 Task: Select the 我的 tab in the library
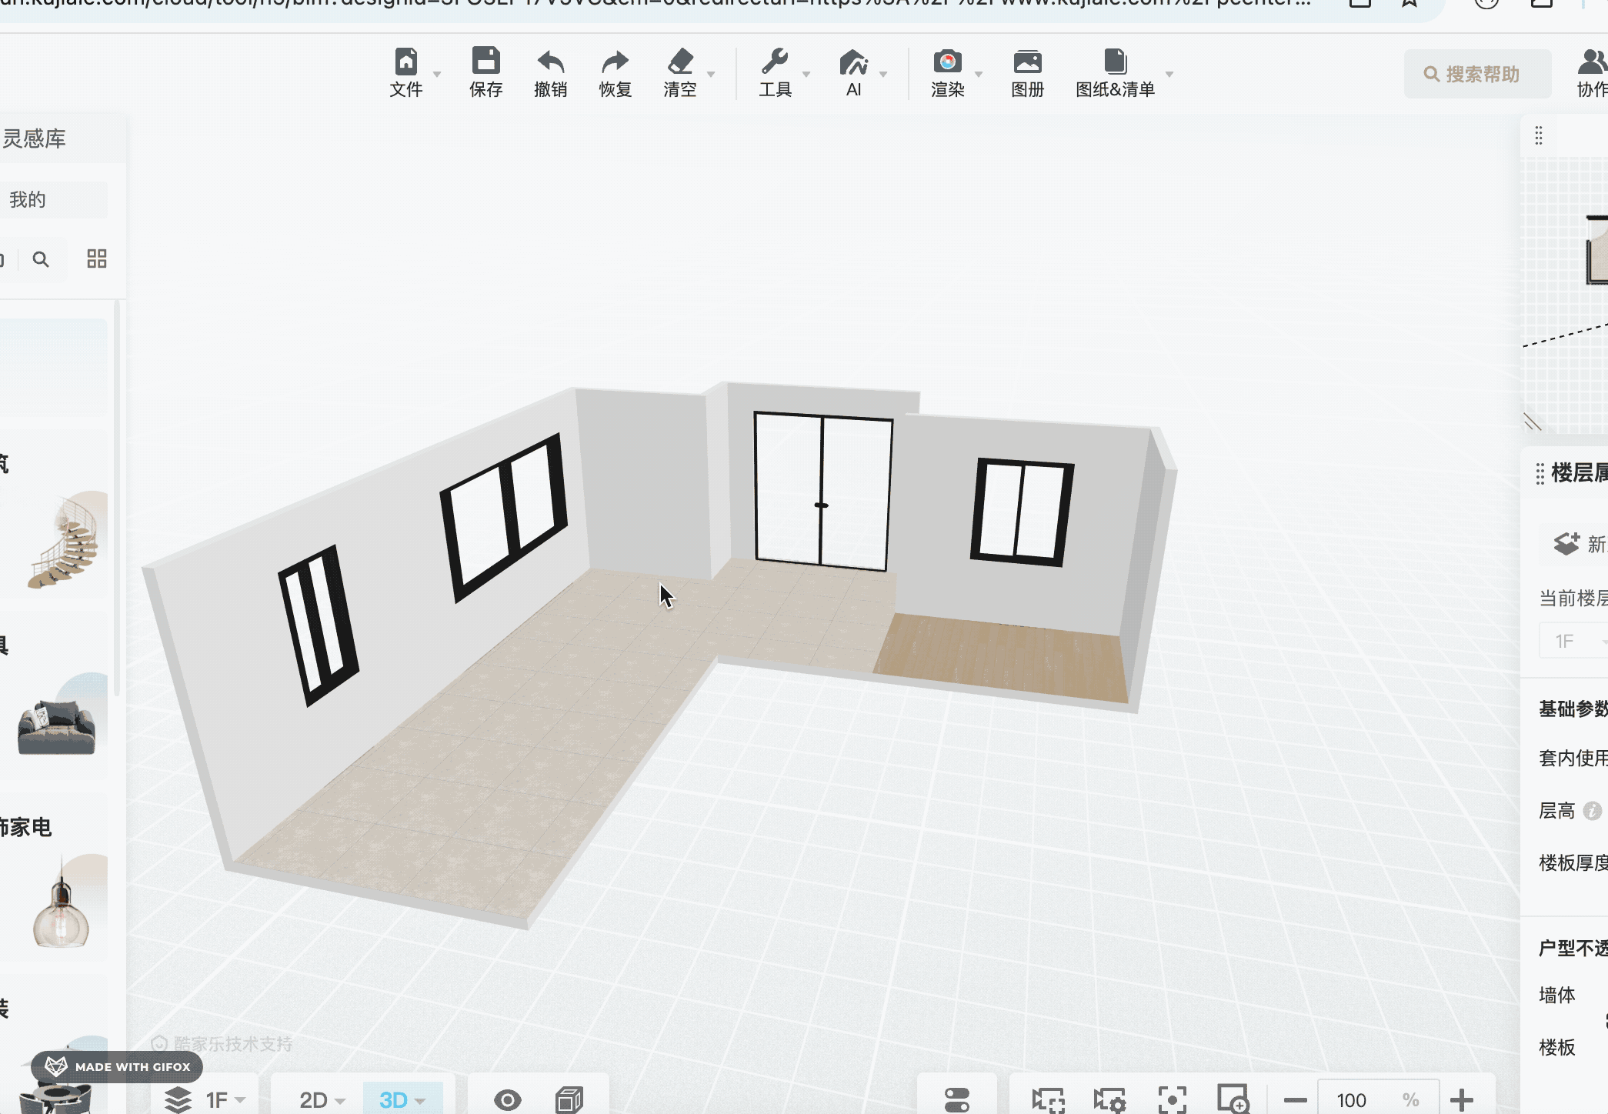[x=28, y=200]
